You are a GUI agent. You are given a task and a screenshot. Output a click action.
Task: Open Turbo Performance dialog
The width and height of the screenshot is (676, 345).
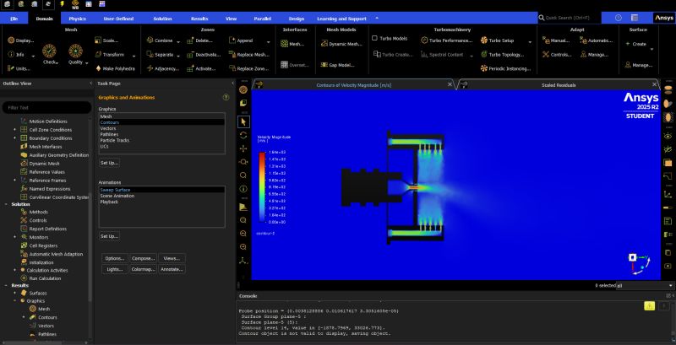[447, 40]
